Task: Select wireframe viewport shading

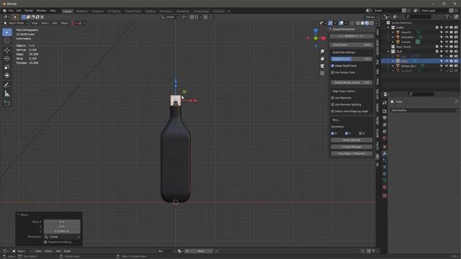Action: point(358,23)
